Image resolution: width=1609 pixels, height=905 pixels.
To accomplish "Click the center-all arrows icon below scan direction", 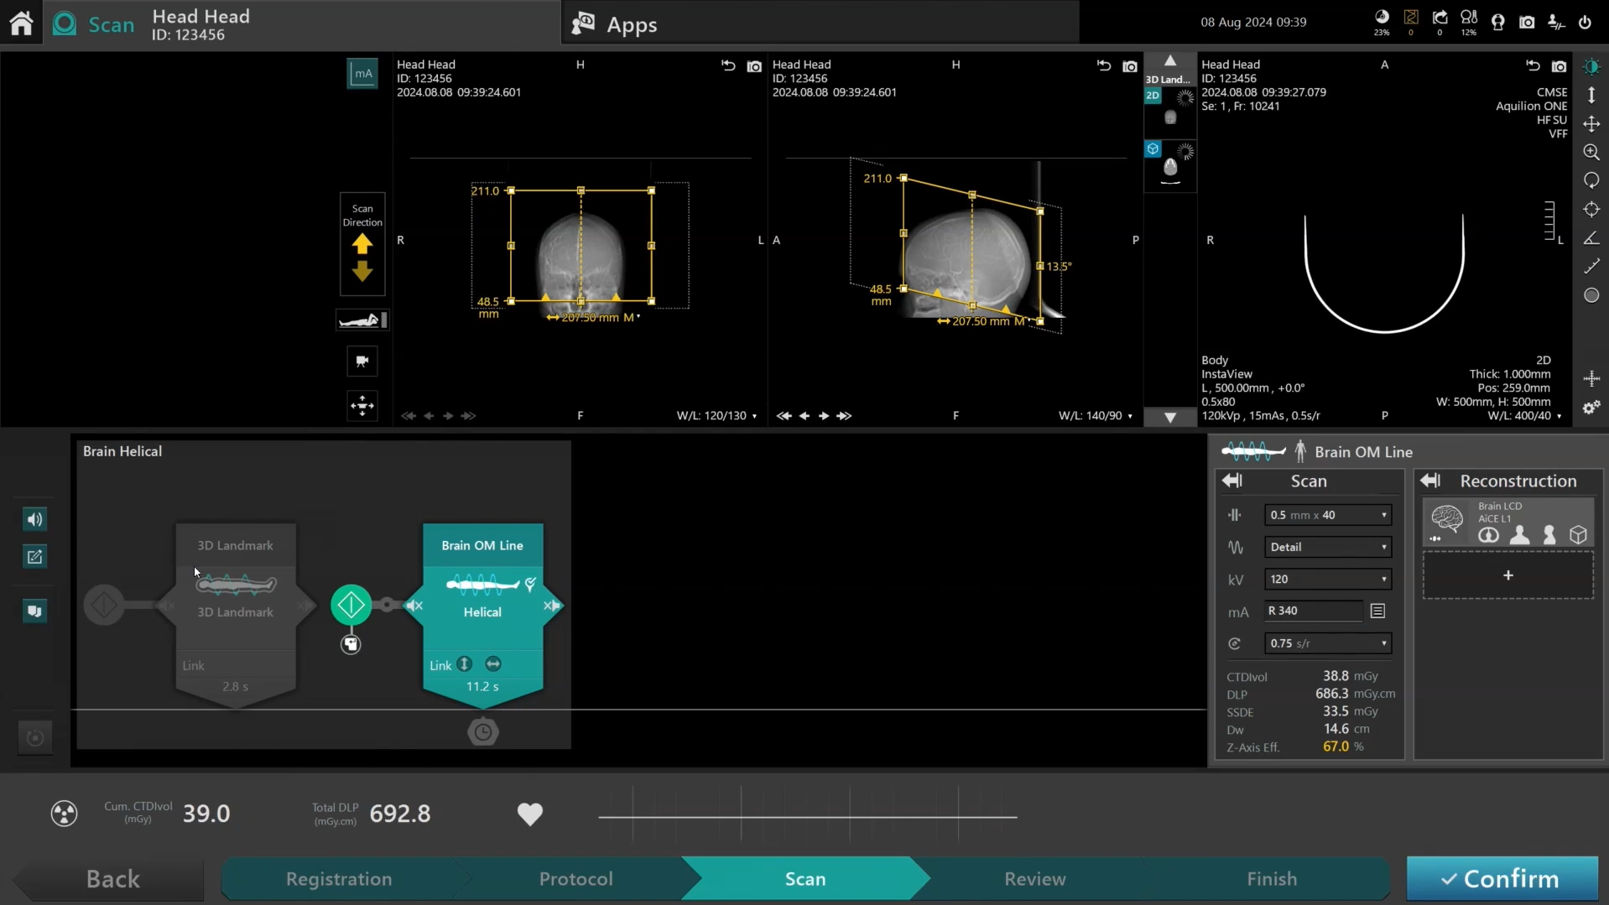I will point(362,406).
